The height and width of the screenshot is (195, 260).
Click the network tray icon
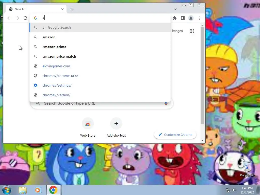(x=228, y=190)
